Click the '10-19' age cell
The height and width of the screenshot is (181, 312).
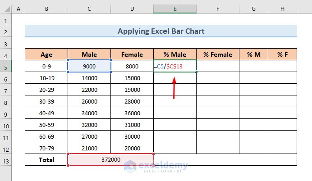pyautogui.click(x=46, y=78)
